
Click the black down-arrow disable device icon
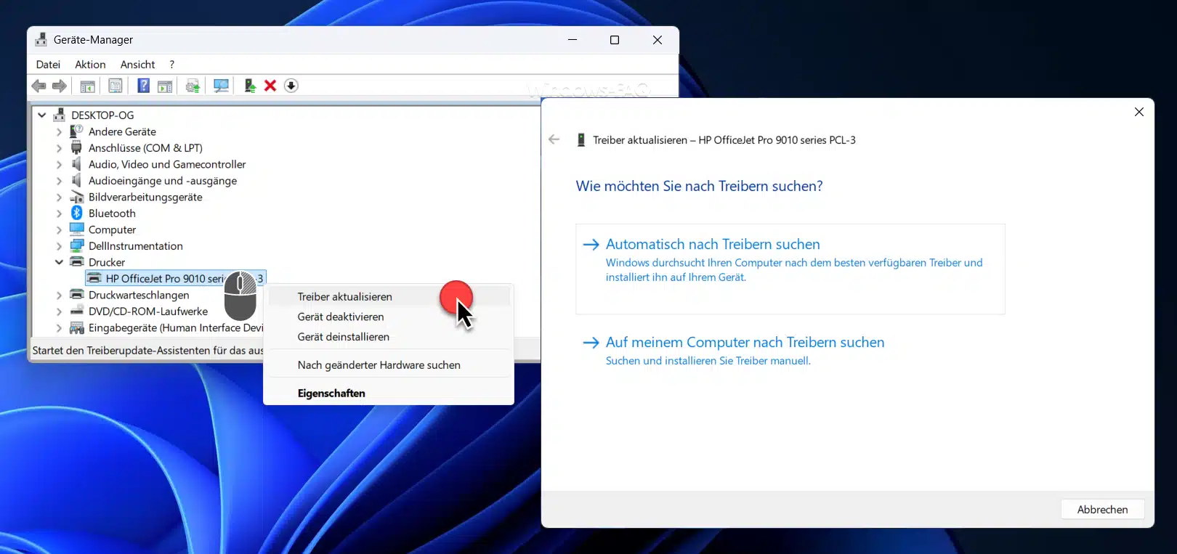291,86
